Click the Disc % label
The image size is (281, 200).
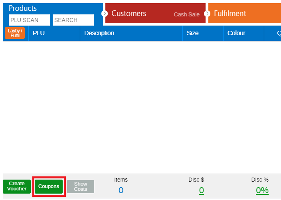[260, 180]
